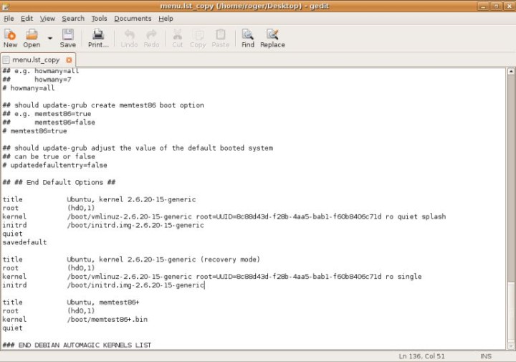Click the scrollbar up arrow
The width and height of the screenshot is (516, 362).
point(511,71)
